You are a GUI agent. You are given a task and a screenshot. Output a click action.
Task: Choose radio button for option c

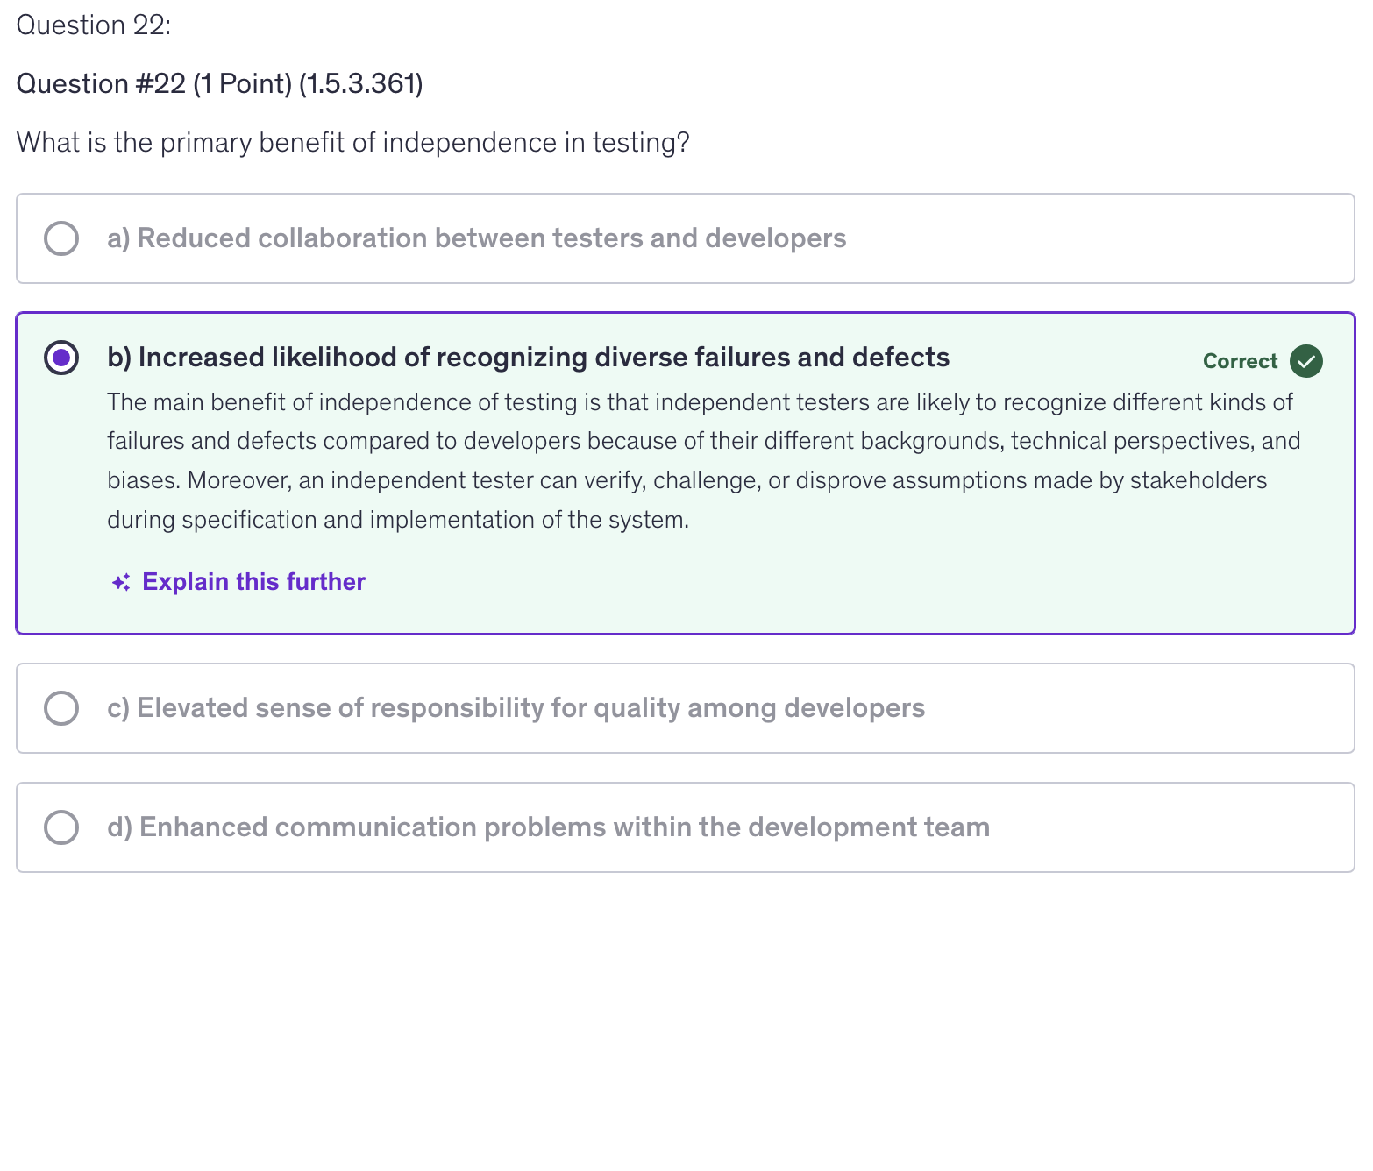tap(61, 708)
